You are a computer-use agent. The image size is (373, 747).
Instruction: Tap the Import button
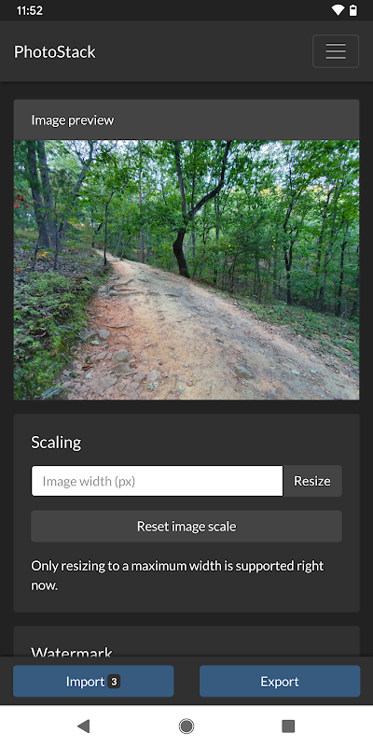93,682
